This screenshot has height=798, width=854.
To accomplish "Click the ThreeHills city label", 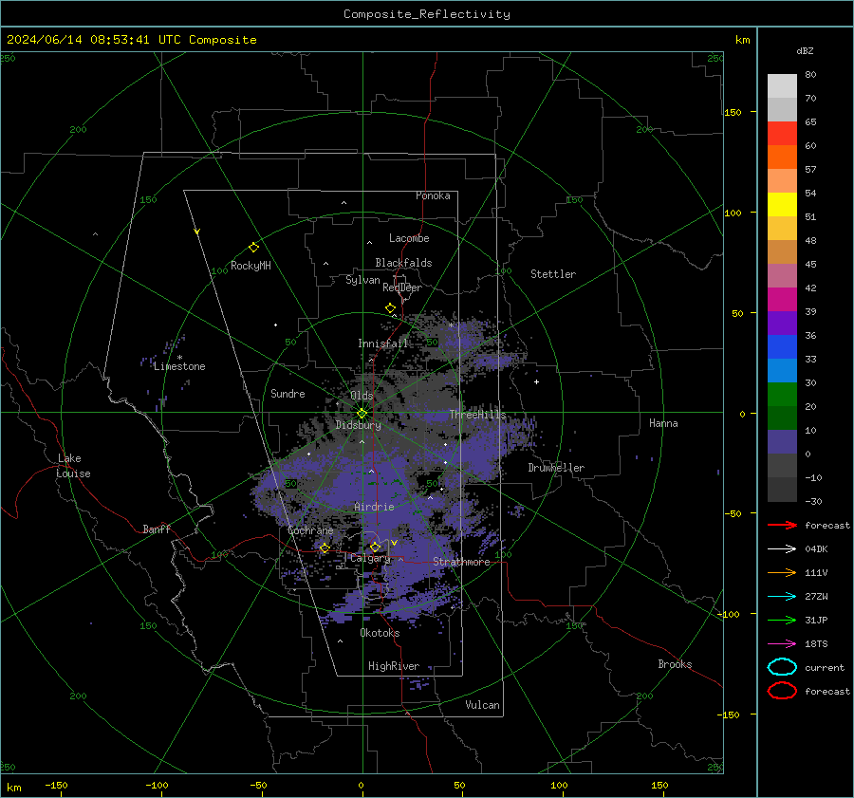I will click(477, 415).
